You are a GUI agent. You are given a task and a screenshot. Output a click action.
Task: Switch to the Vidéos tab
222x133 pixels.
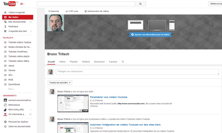[x=62, y=62]
